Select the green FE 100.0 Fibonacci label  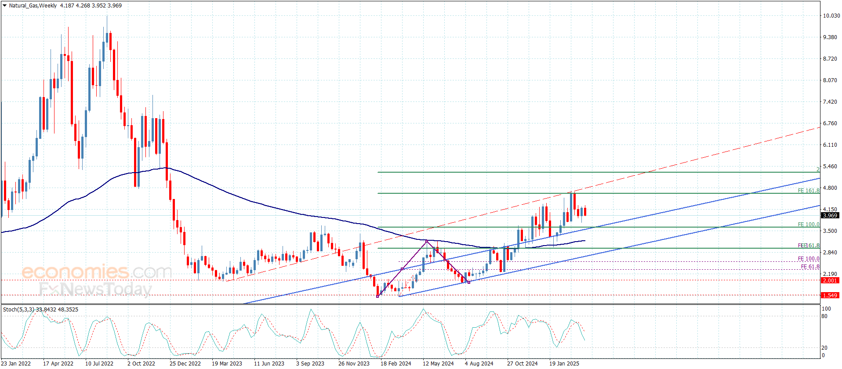[808, 224]
